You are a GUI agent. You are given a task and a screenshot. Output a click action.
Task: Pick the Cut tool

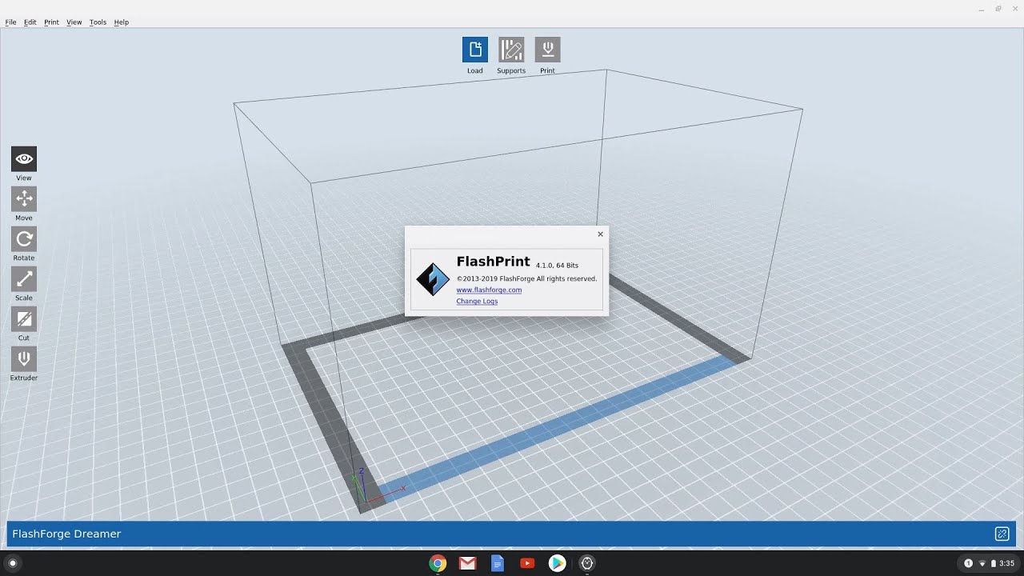pyautogui.click(x=24, y=319)
